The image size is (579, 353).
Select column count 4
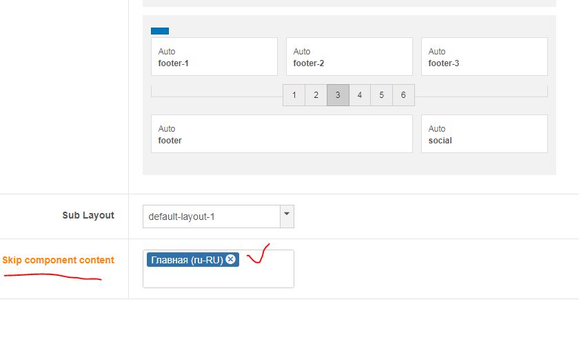point(360,95)
